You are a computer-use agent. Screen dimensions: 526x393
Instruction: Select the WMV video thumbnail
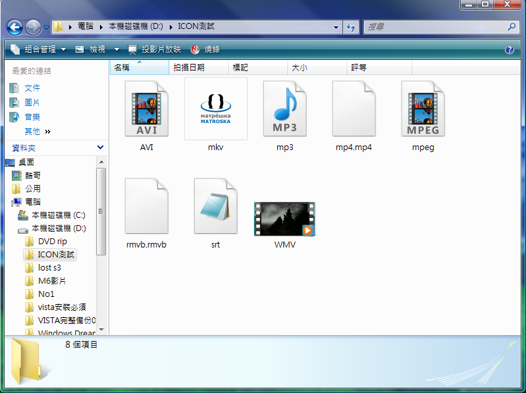pos(284,219)
